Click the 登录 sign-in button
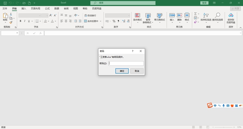 pos(204,3)
